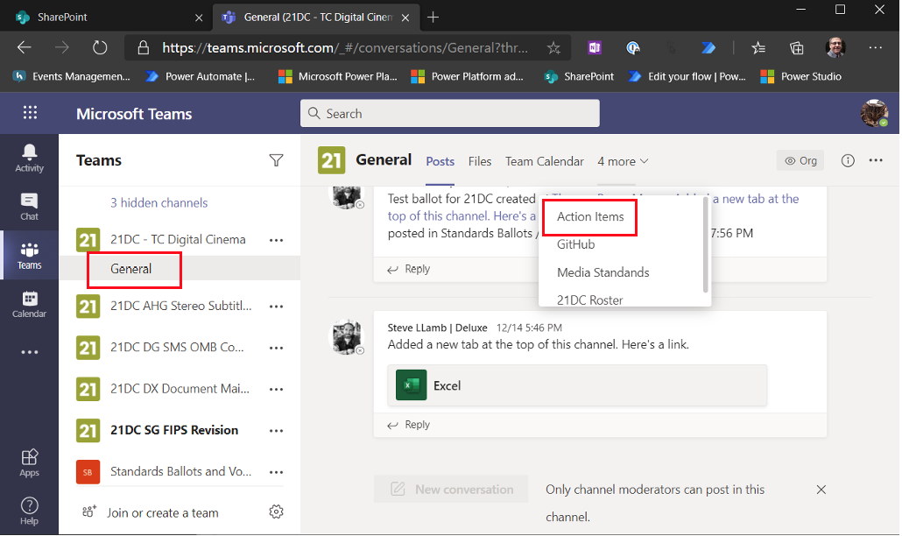902x536 pixels.
Task: Open channel information with the info icon
Action: (x=847, y=160)
